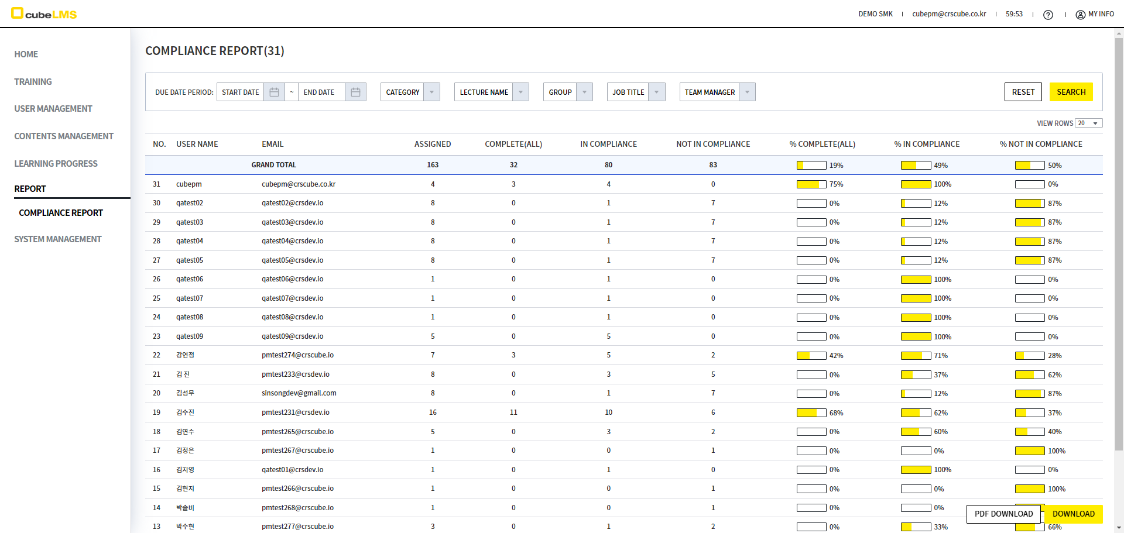The image size is (1124, 533).
Task: Go to User Management menu
Action: [53, 109]
